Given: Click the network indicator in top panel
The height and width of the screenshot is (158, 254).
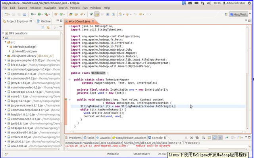Looking at the screenshot, I should coord(202,3).
